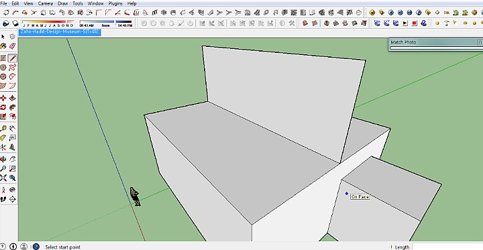Click the Zoom Extents tool
Image resolution: width=483 pixels, height=250 pixels.
(x=3, y=178)
